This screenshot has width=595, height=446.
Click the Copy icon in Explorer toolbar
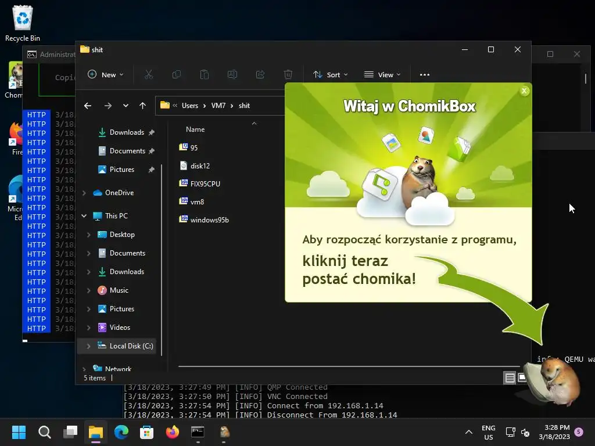coord(177,75)
